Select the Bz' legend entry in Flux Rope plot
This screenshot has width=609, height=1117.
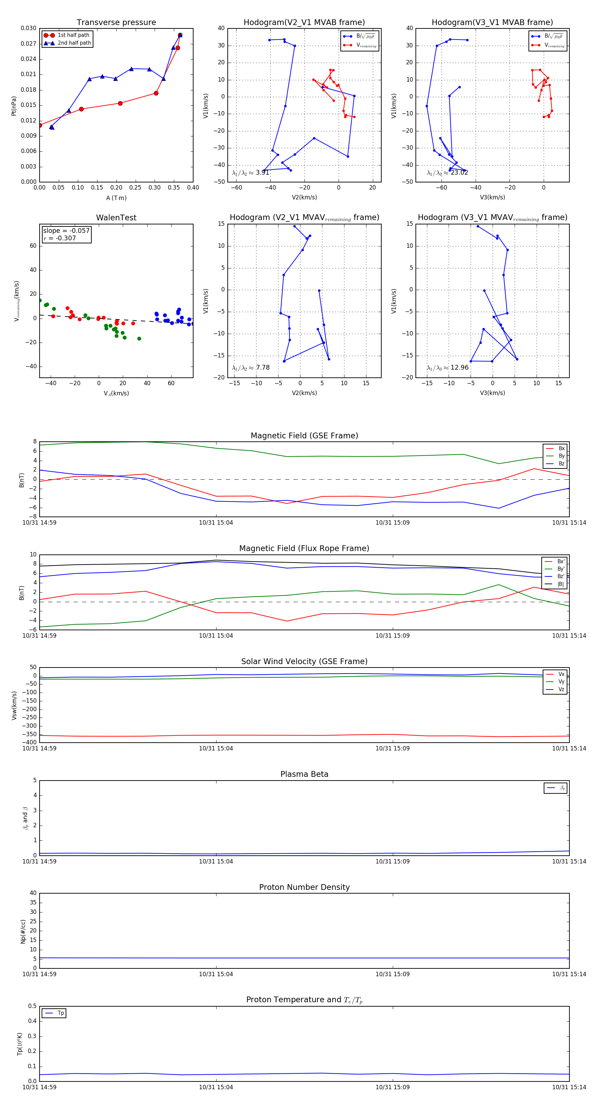coord(555,576)
